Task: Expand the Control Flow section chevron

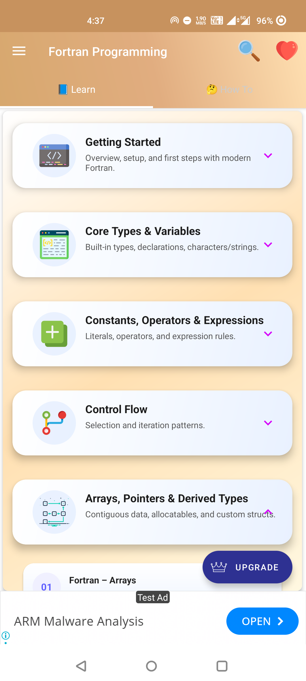Action: pos(268,423)
